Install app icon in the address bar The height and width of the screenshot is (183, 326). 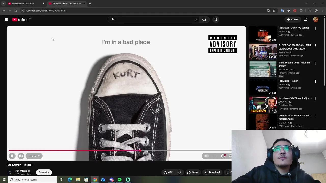(268, 11)
